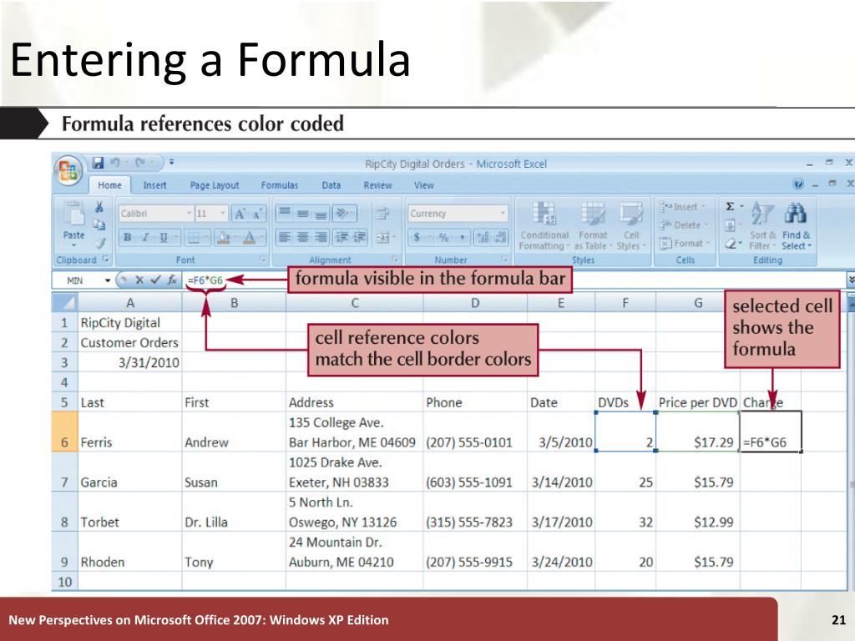Decrease Decimal places

tap(501, 237)
